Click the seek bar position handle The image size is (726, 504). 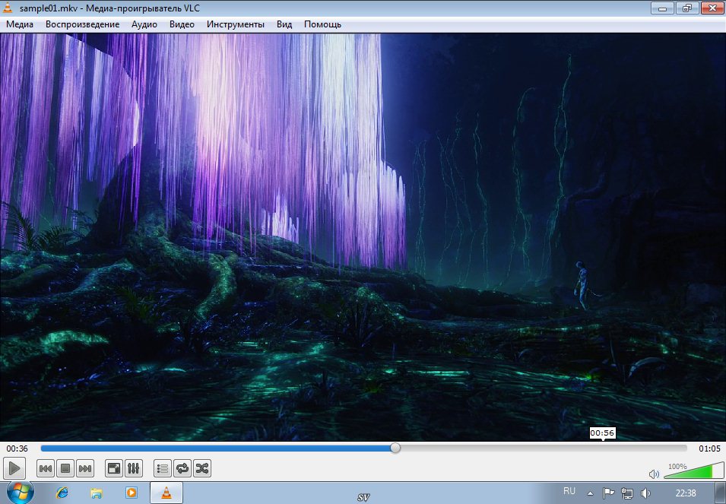(395, 449)
